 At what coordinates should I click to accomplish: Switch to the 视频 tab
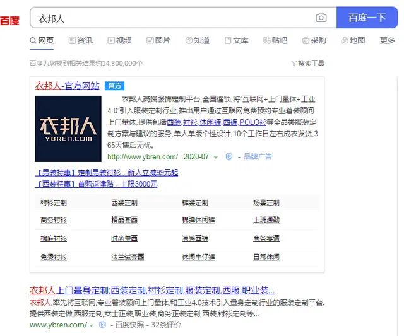pos(119,40)
